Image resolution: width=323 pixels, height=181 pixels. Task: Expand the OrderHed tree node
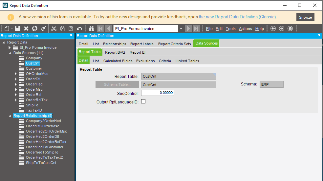pos(16,84)
